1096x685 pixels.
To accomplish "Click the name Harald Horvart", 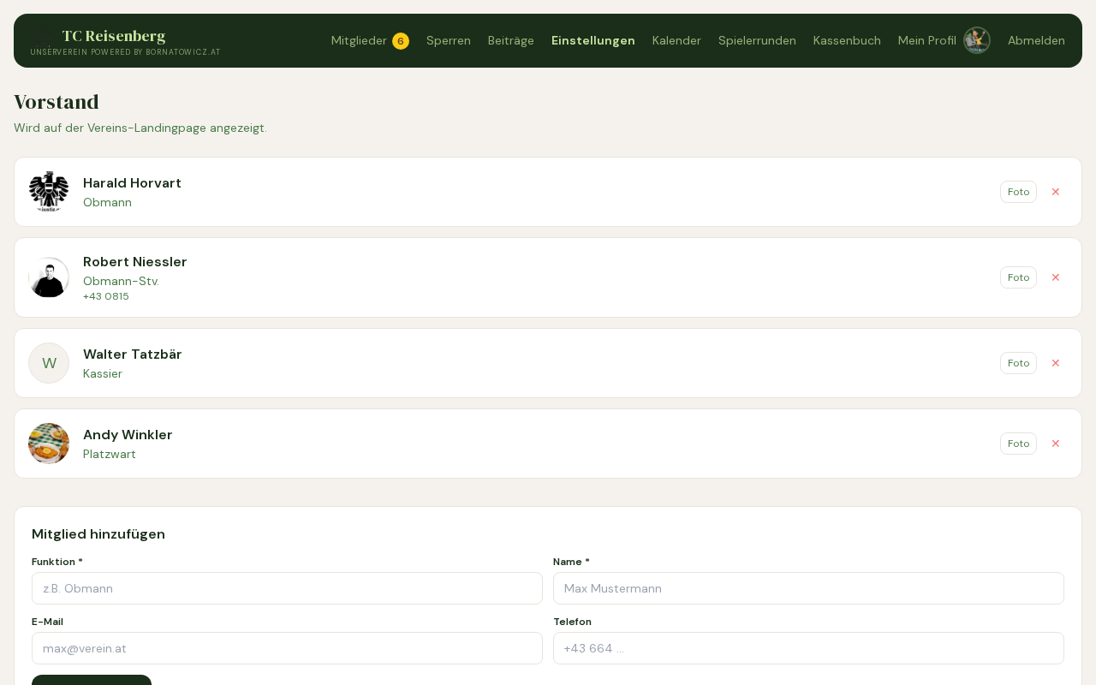I will click(132, 183).
